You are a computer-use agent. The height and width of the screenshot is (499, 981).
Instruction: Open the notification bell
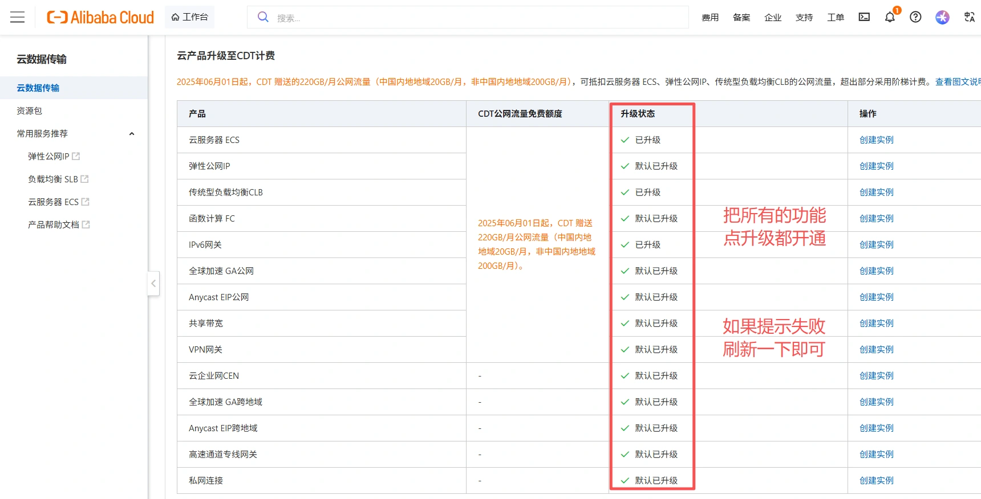(x=890, y=17)
